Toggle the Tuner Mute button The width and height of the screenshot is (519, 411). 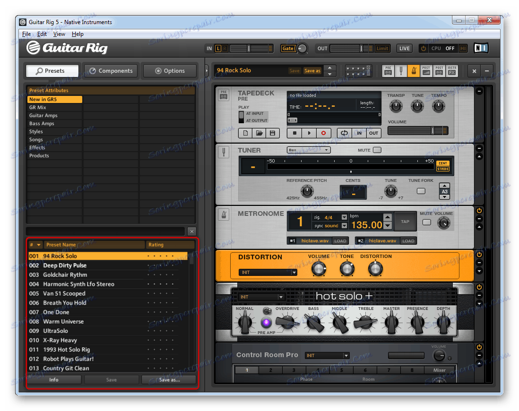click(x=377, y=150)
